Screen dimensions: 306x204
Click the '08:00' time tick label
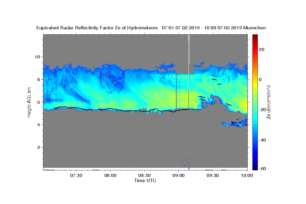[111, 175]
